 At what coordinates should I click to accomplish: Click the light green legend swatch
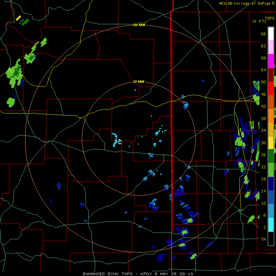(271, 170)
